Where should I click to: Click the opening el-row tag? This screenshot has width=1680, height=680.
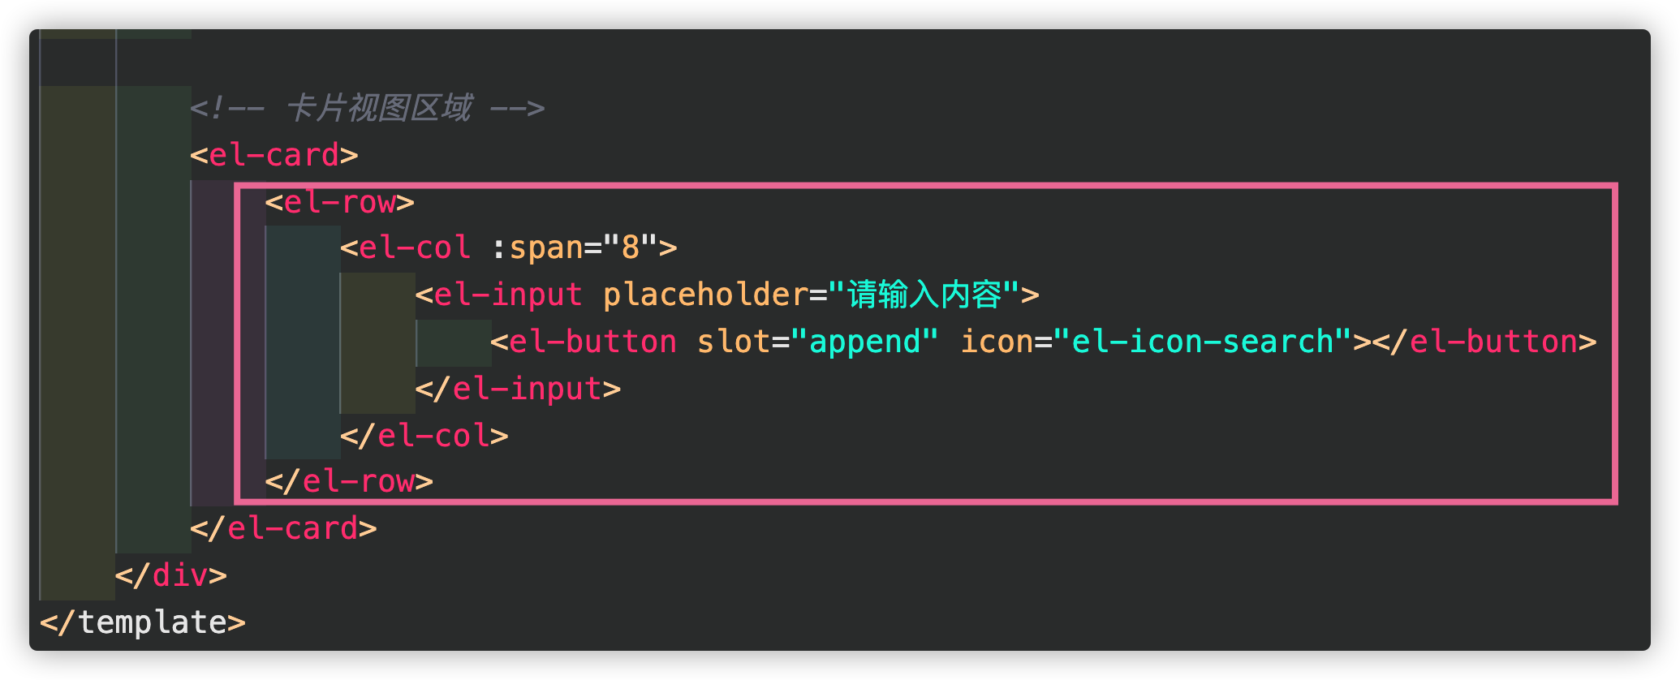point(340,201)
